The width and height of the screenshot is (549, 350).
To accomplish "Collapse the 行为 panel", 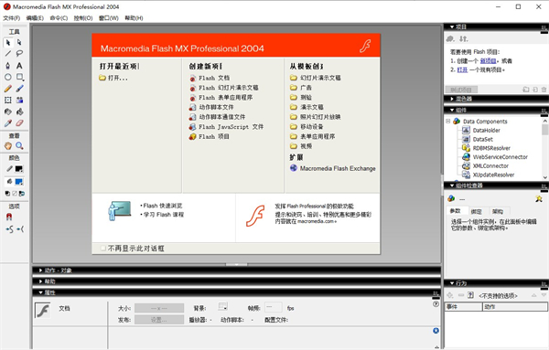I will point(452,283).
